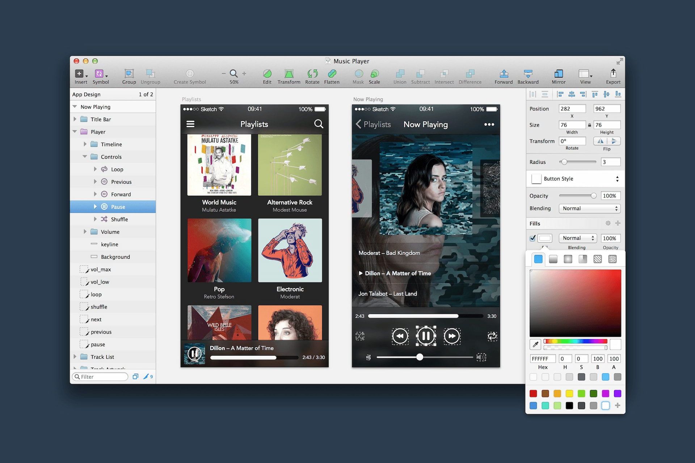Zoom out with the minus button
The image size is (695, 463).
tap(224, 73)
